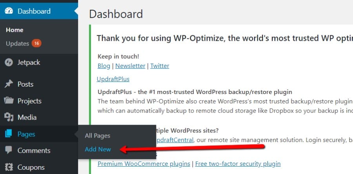Click the Dashboard gauge icon
353x174 pixels.
pos(9,11)
